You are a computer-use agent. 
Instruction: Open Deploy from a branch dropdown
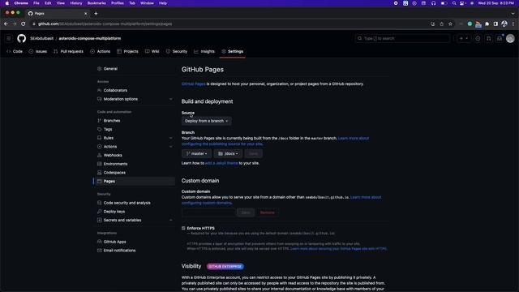tap(206, 121)
